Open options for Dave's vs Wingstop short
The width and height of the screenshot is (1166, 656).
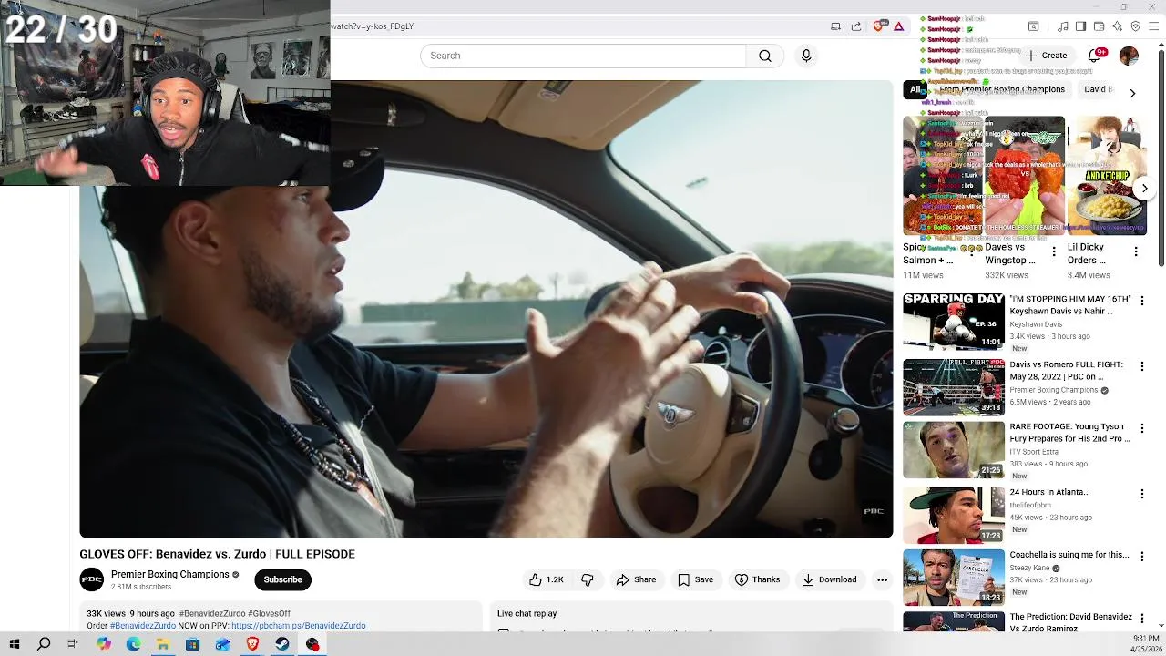(1054, 251)
